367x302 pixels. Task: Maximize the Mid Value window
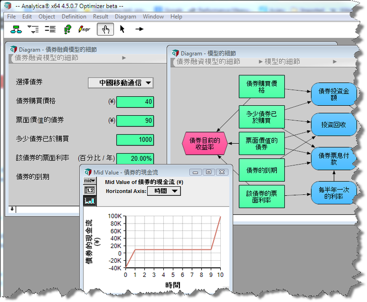pyautogui.click(x=209, y=172)
